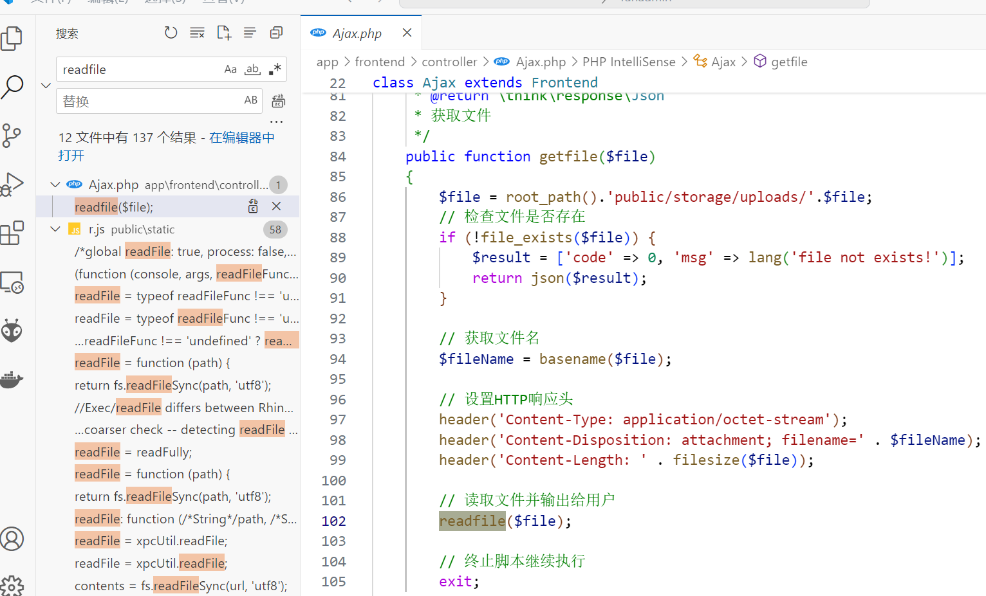Collapse all search results
This screenshot has height=596, width=986.
point(276,33)
